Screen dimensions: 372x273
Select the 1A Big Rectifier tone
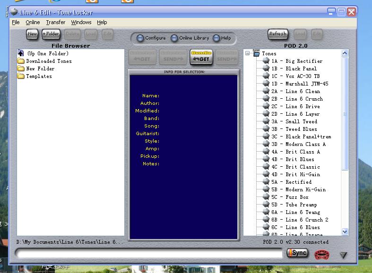[x=303, y=61]
